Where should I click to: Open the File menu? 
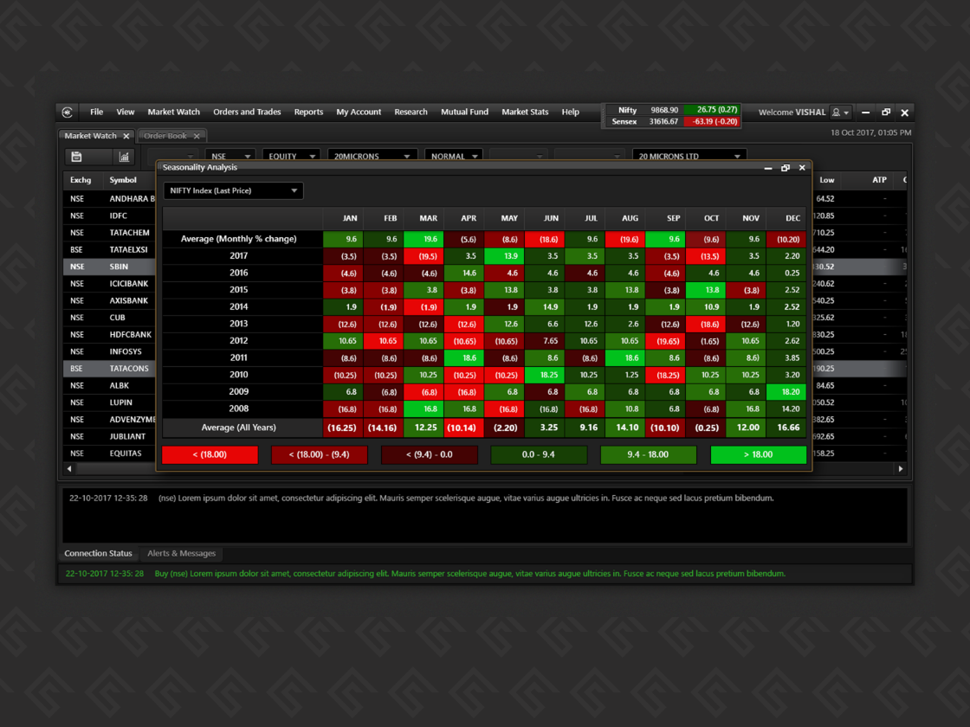pos(96,112)
